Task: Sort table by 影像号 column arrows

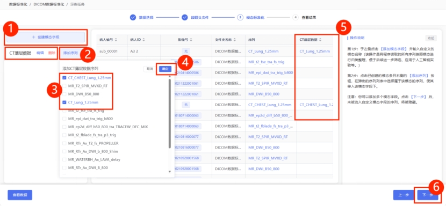Action: (191, 40)
